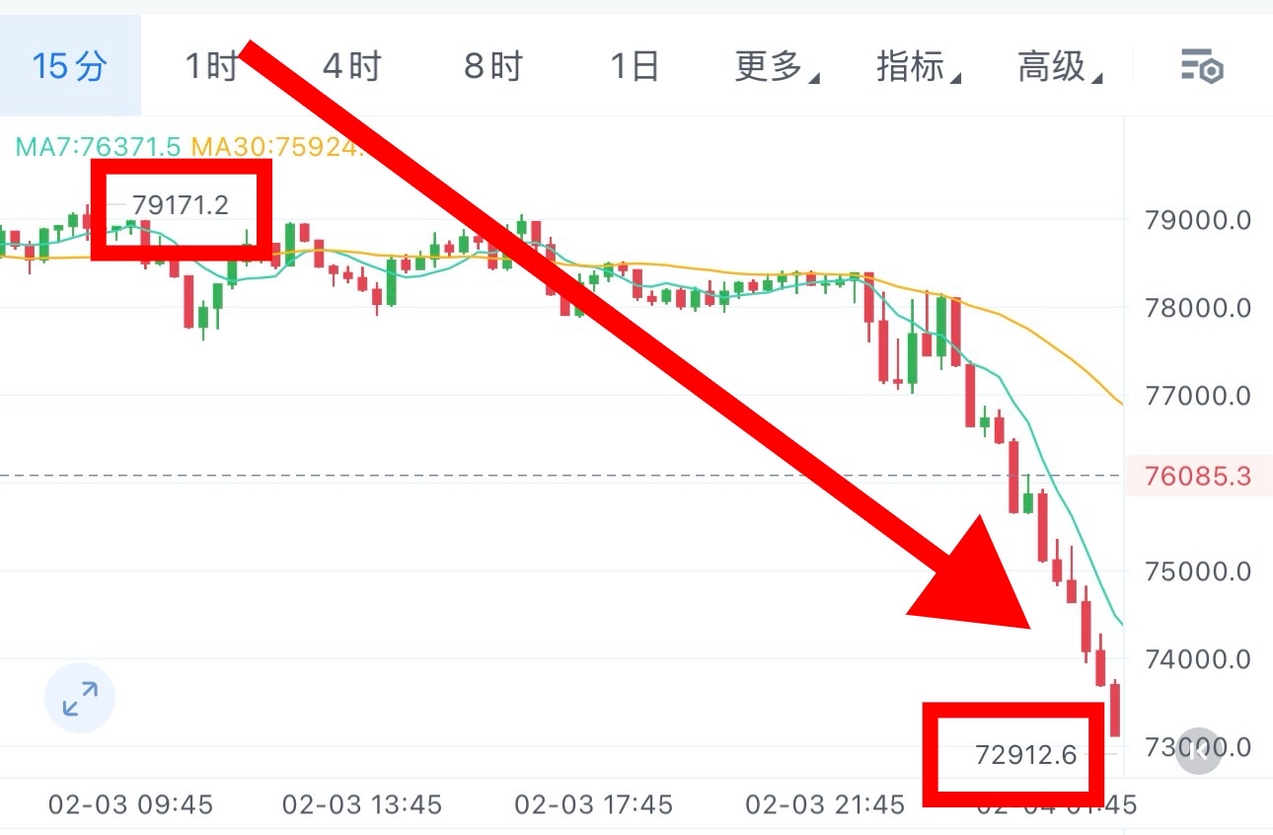Open the 指标 indicators dropdown
1273x835 pixels.
pos(919,67)
